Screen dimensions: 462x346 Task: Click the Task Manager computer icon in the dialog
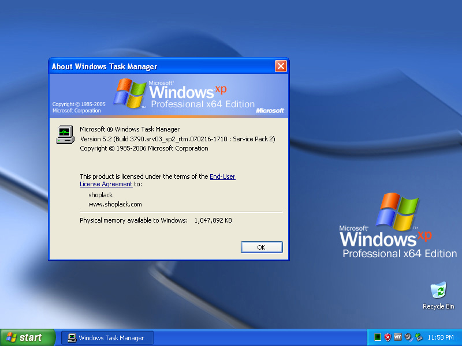click(65, 134)
